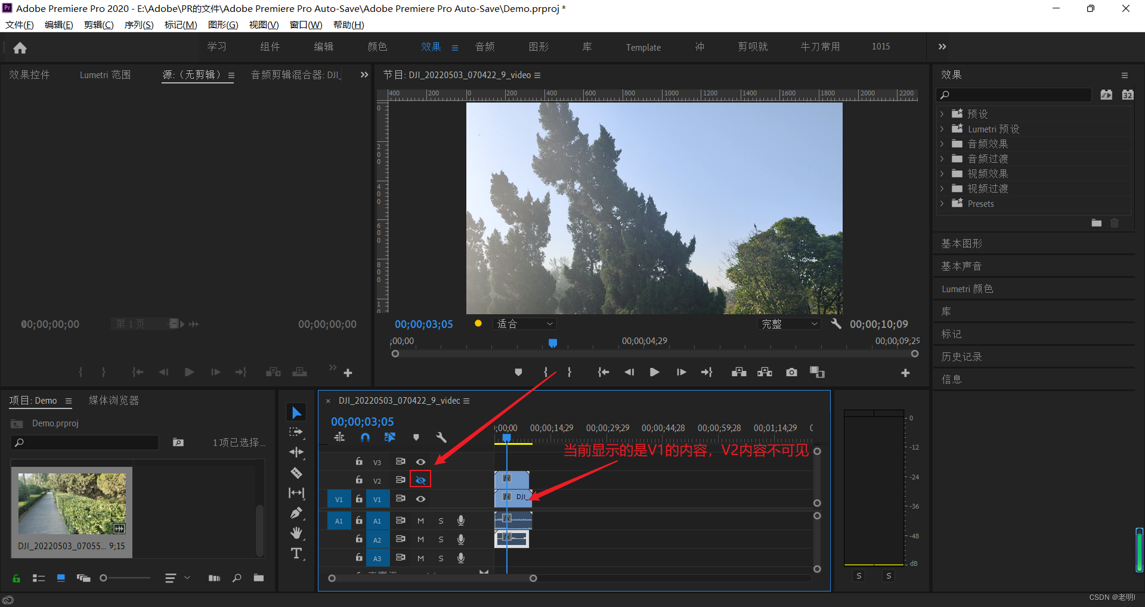Open program monitor settings wrench
Screen dimensions: 1145x607
pyautogui.click(x=836, y=324)
